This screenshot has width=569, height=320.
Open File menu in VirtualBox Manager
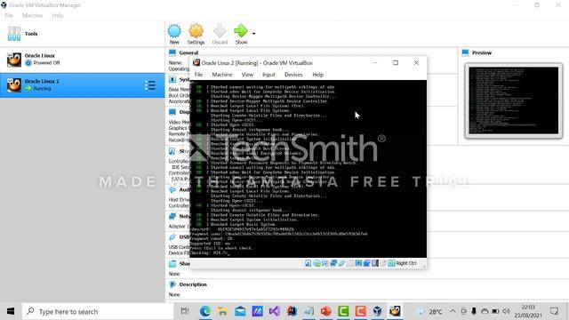9,15
